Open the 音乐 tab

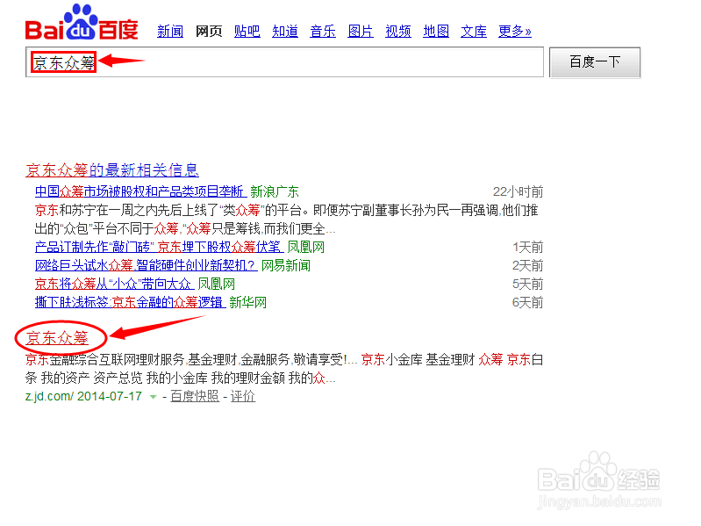323,32
